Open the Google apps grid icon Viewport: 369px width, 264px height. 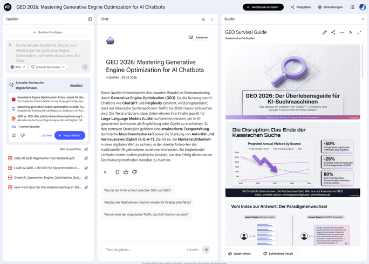[352, 7]
